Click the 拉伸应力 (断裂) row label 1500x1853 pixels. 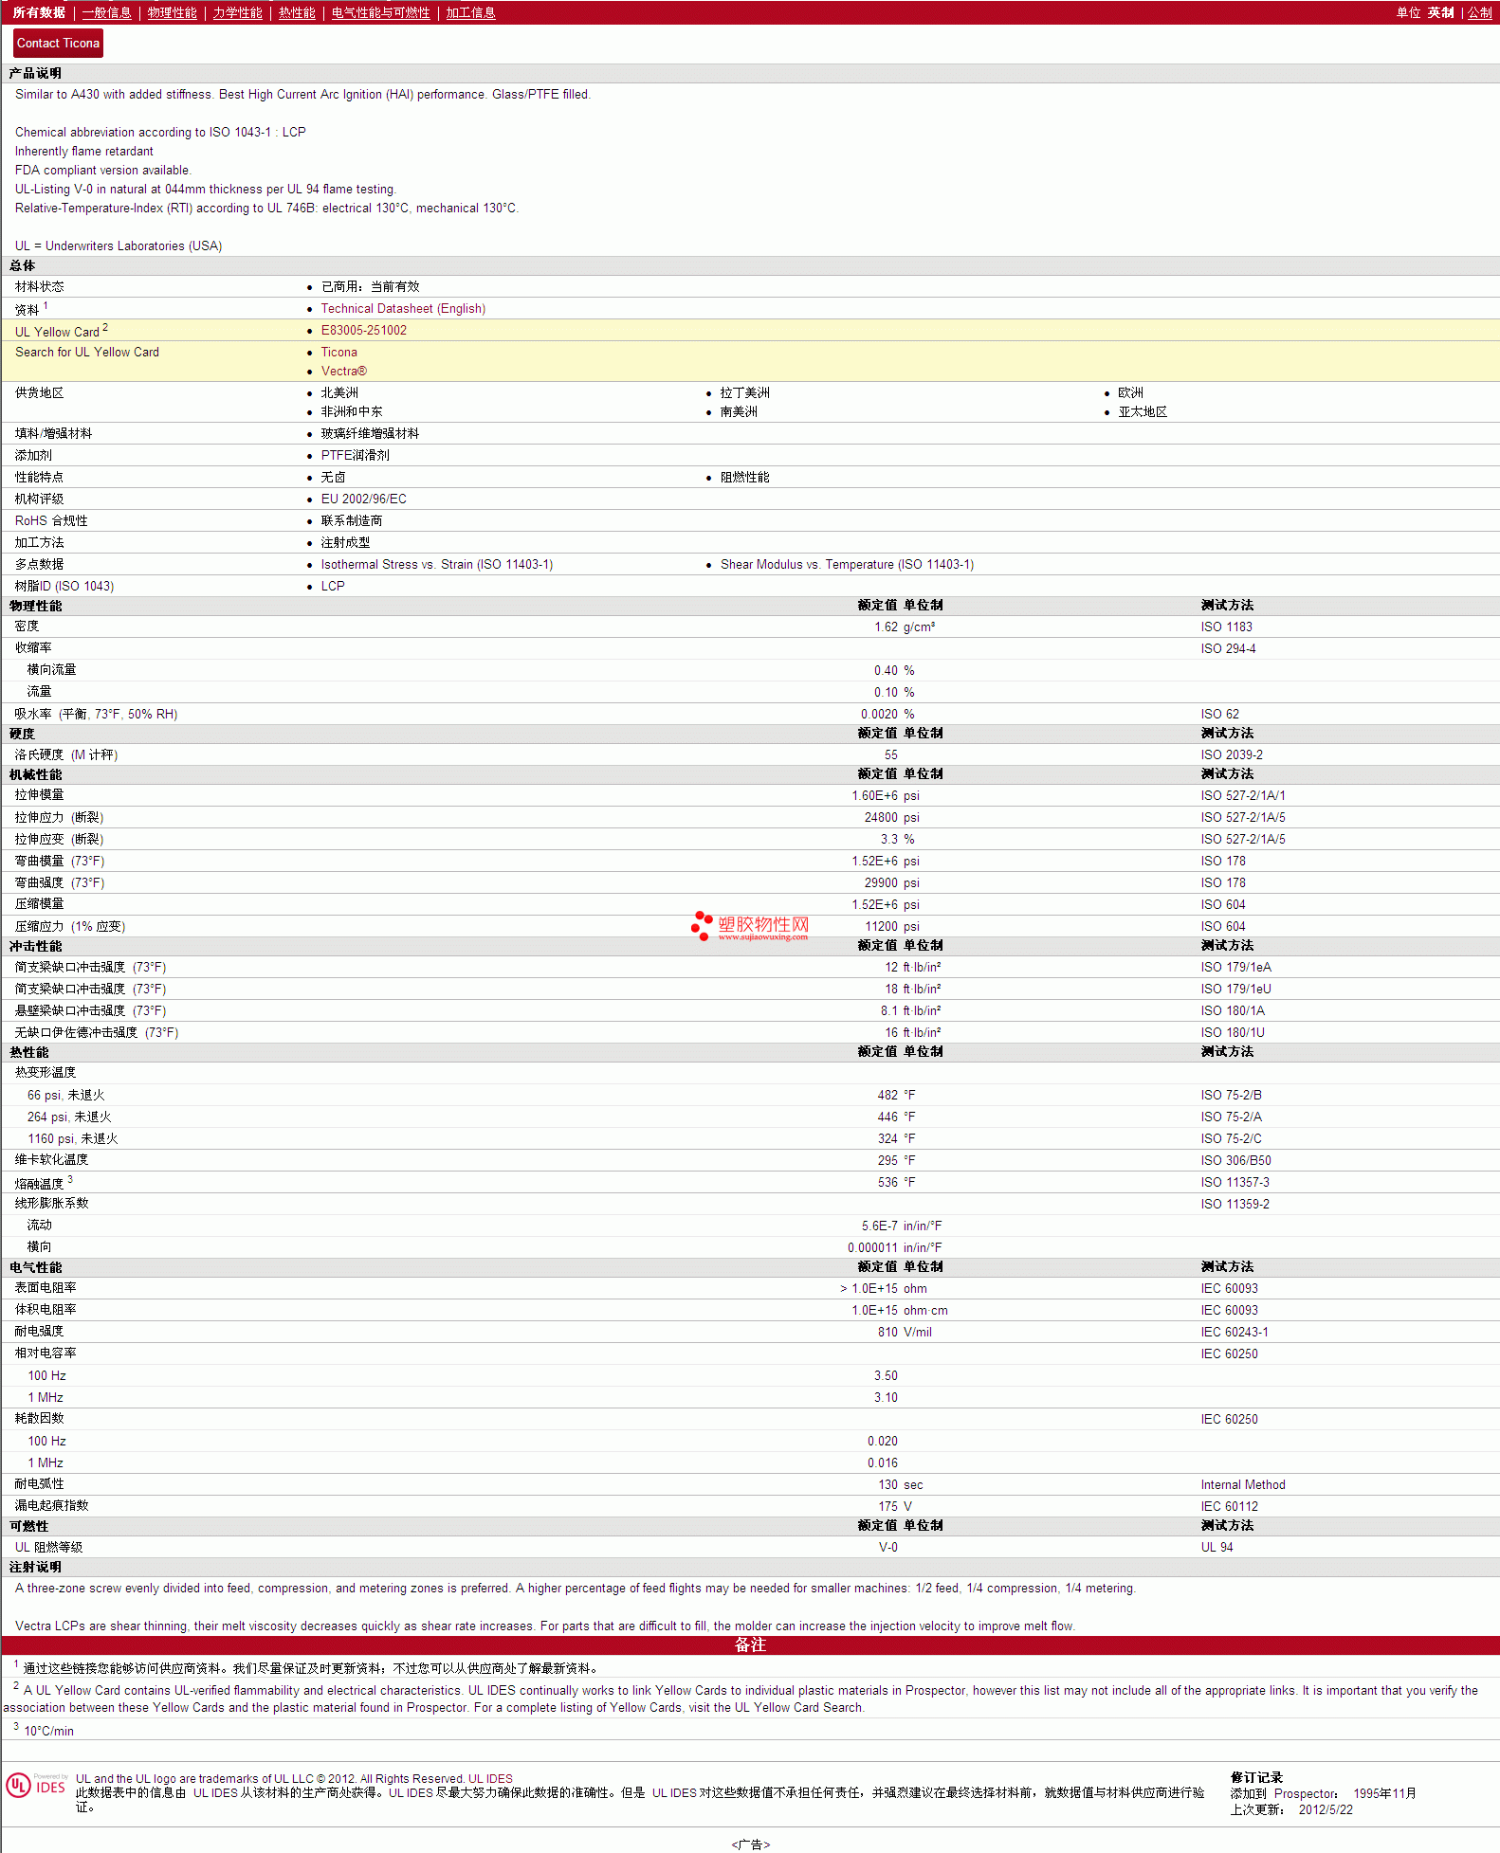[x=59, y=817]
